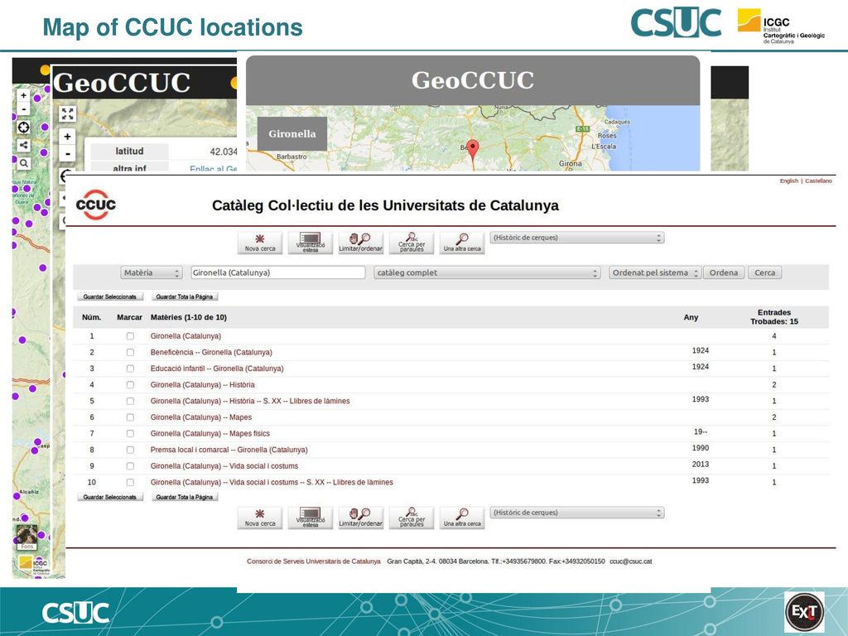The width and height of the screenshot is (848, 636).
Task: Click the bottom Nova cerca icon button
Action: tap(259, 518)
